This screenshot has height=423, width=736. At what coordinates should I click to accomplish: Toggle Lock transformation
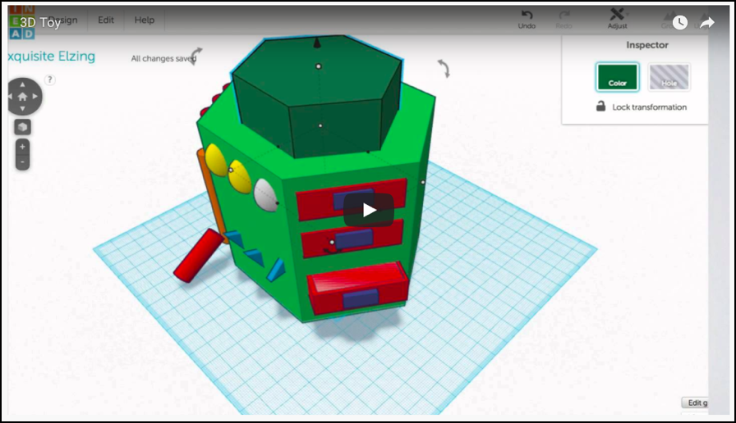click(x=642, y=107)
